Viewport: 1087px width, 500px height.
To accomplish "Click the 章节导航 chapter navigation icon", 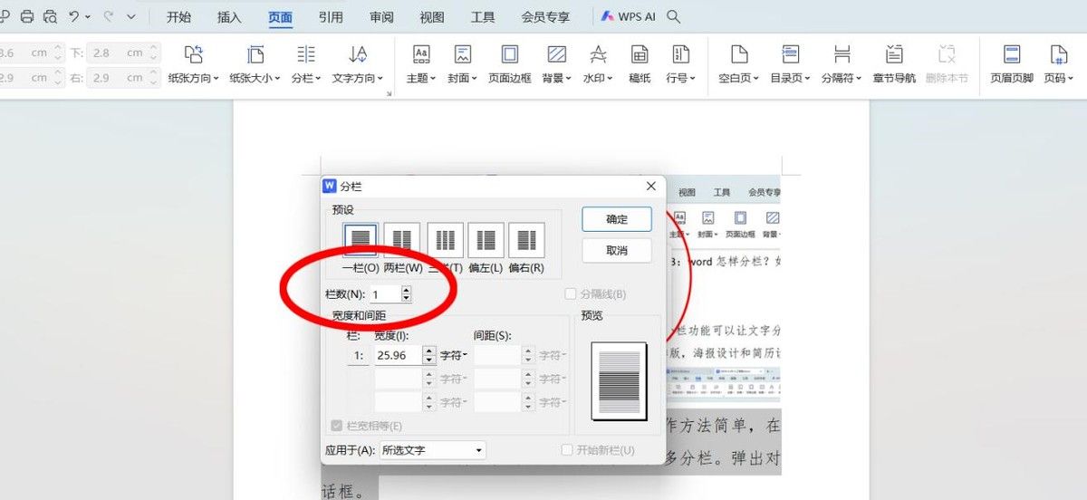I will 894,65.
